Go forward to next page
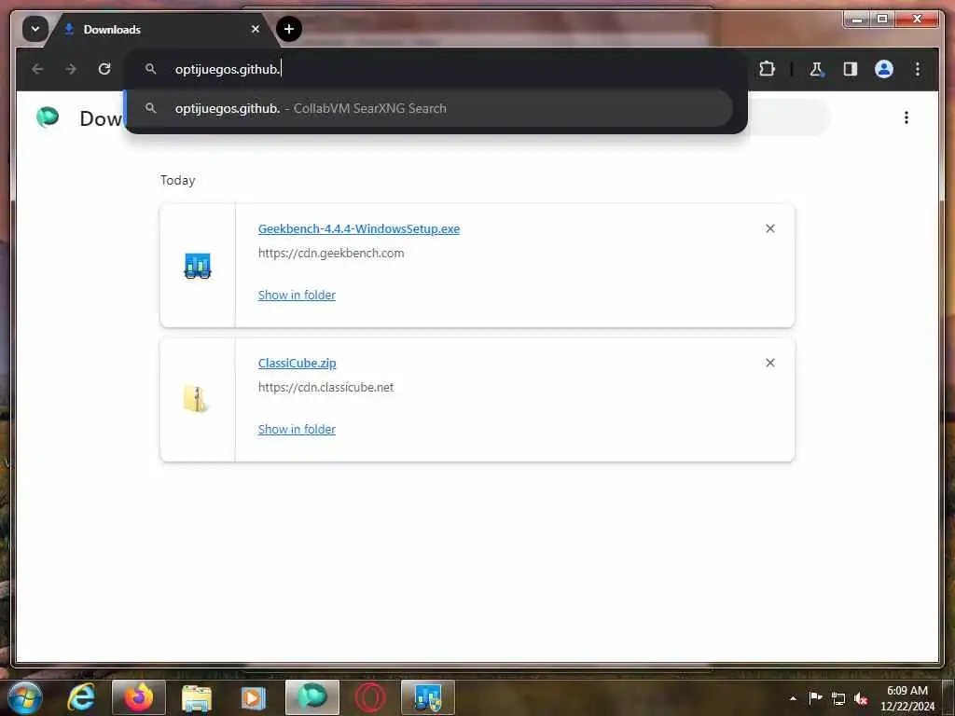955x716 pixels. tap(71, 69)
